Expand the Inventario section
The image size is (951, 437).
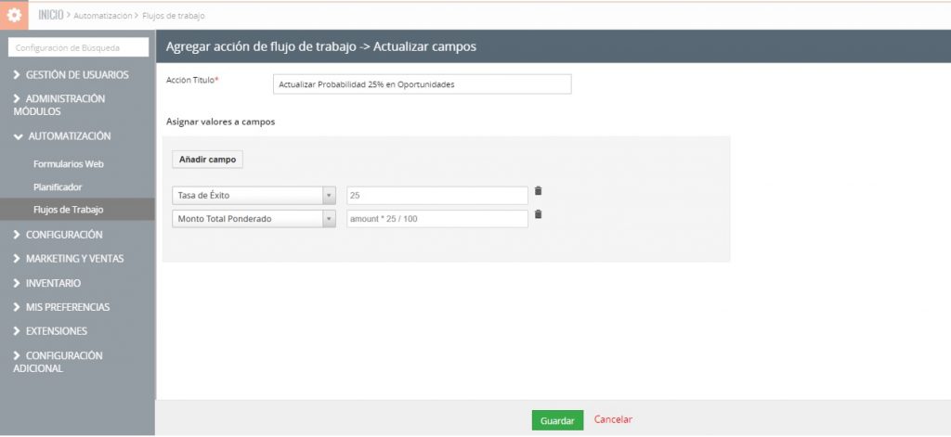[53, 283]
